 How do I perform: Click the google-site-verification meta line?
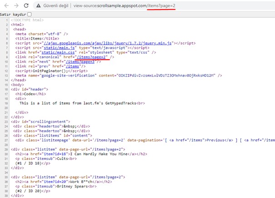pos(119,76)
